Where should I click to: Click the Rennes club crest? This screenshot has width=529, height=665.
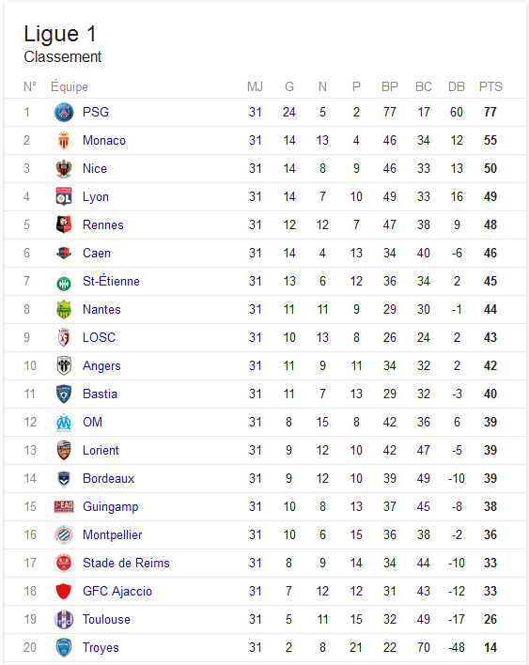64,224
